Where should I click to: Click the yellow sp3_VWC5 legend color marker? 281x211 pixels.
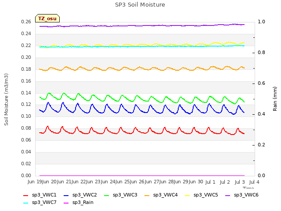click(x=187, y=195)
